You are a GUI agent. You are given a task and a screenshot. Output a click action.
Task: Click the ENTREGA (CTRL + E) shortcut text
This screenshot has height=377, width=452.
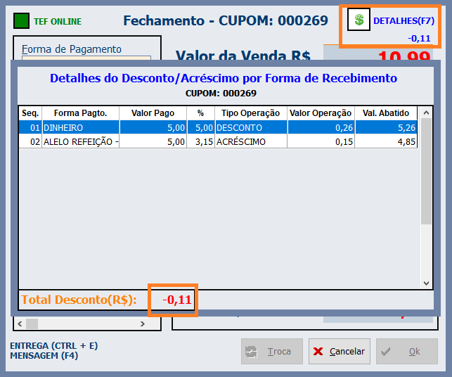tap(53, 345)
